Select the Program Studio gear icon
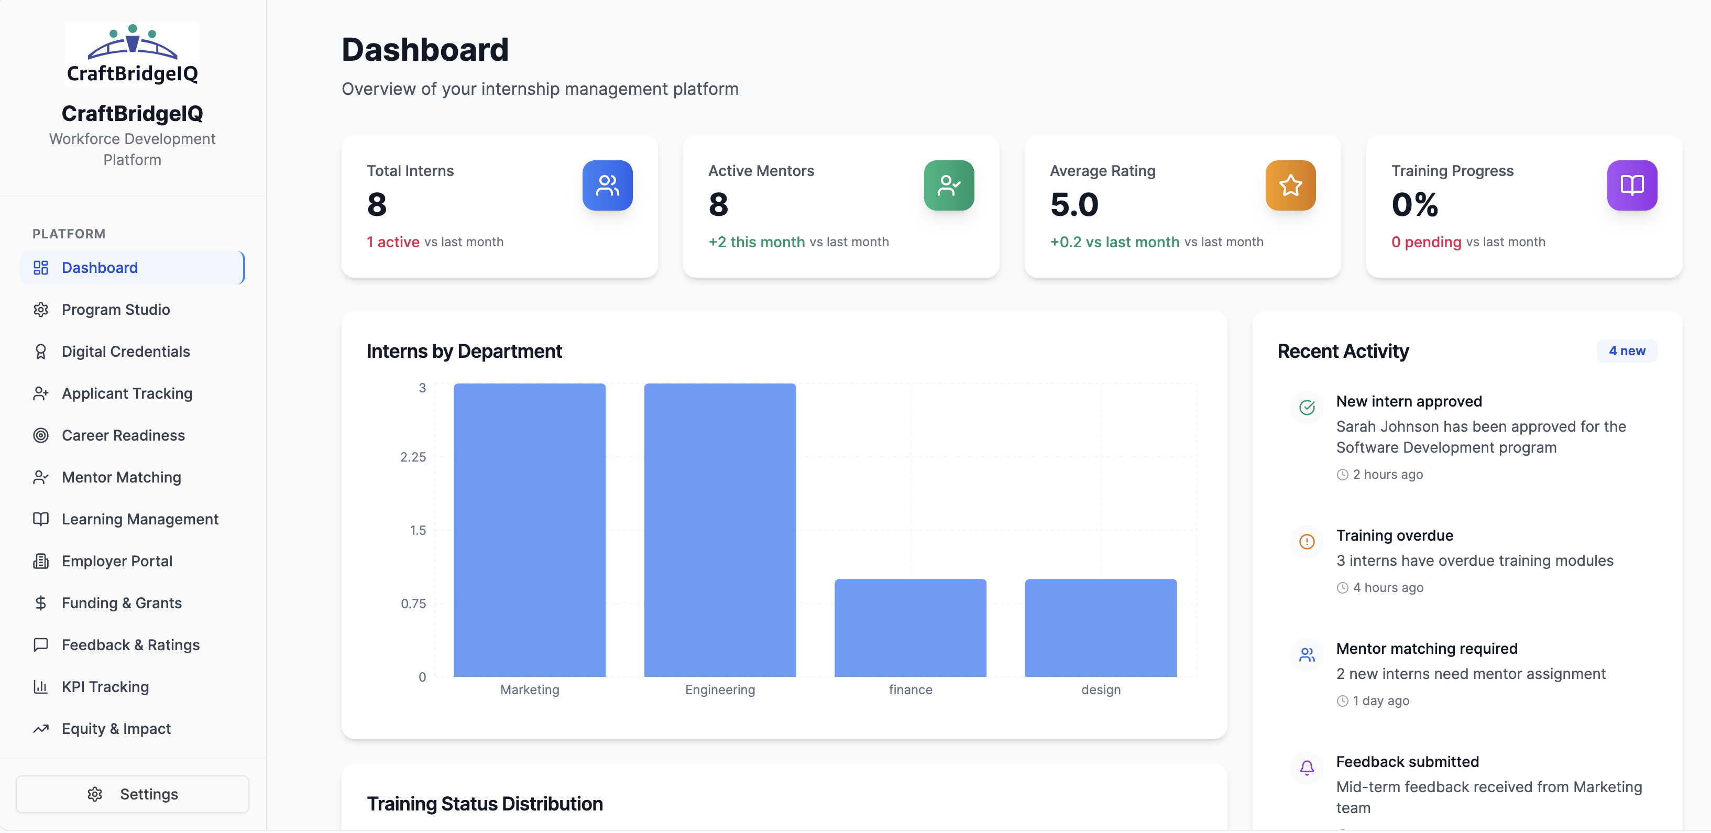The image size is (1711, 833). coord(40,309)
